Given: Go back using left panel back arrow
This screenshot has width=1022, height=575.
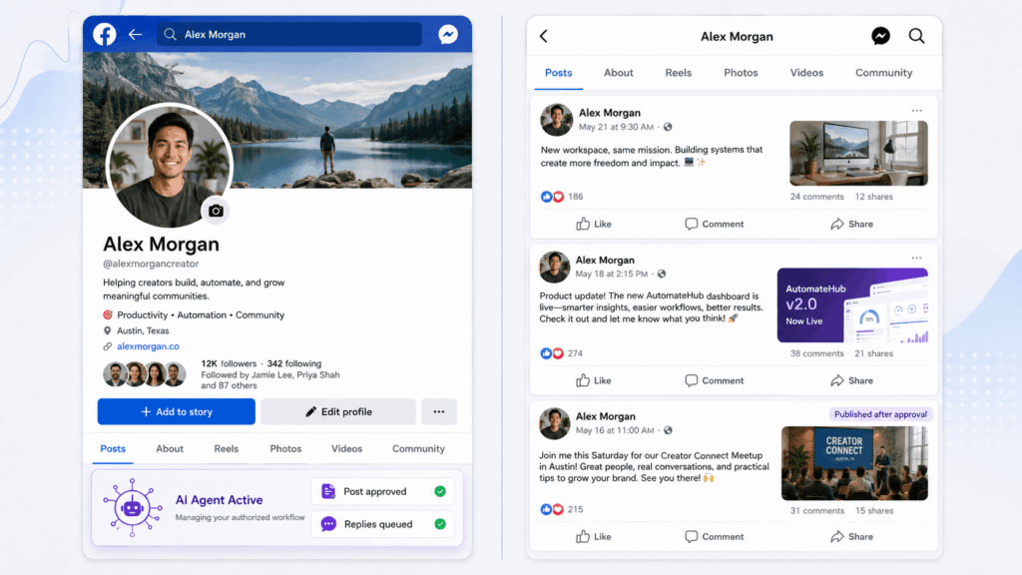Looking at the screenshot, I should pyautogui.click(x=135, y=34).
